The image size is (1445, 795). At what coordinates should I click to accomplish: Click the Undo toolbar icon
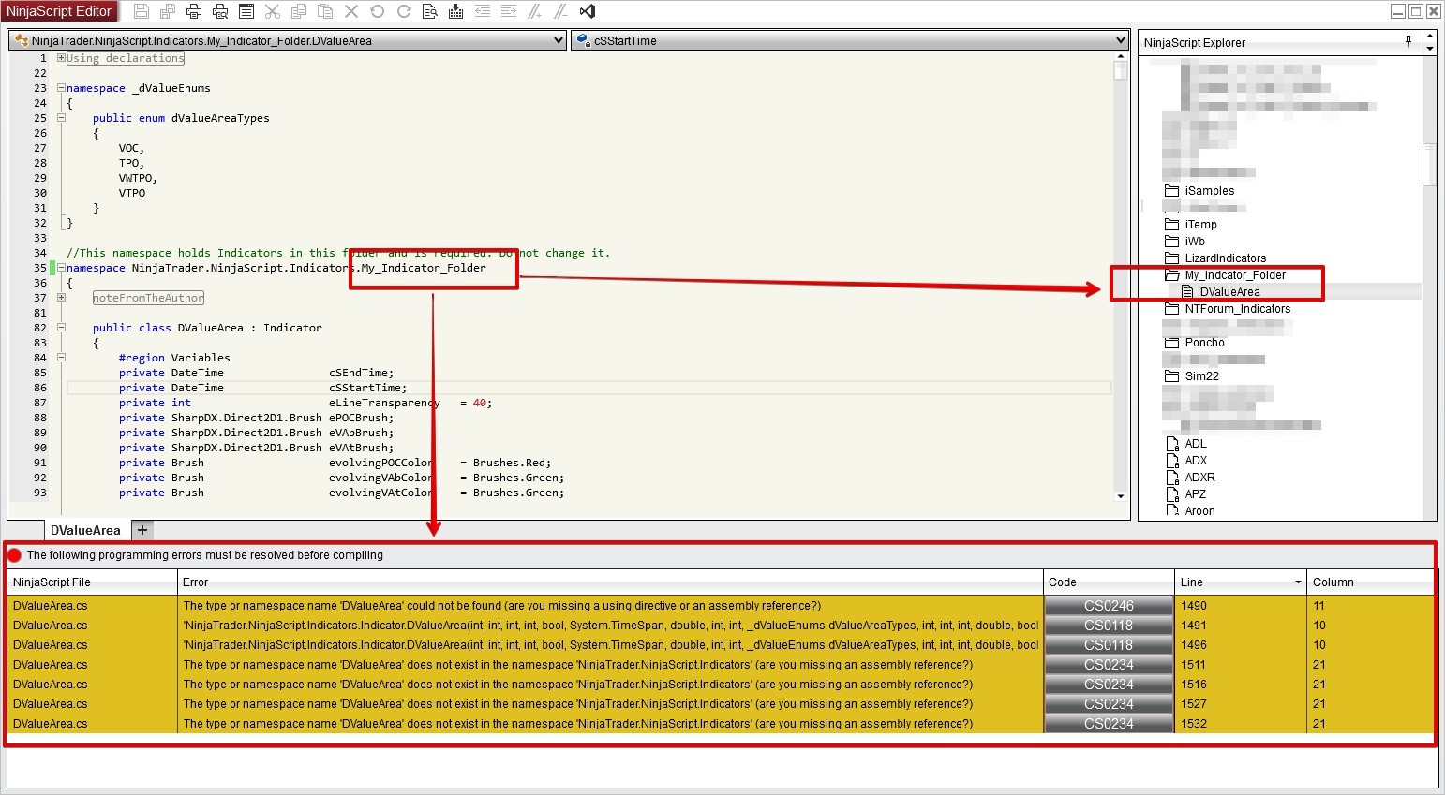tap(378, 11)
